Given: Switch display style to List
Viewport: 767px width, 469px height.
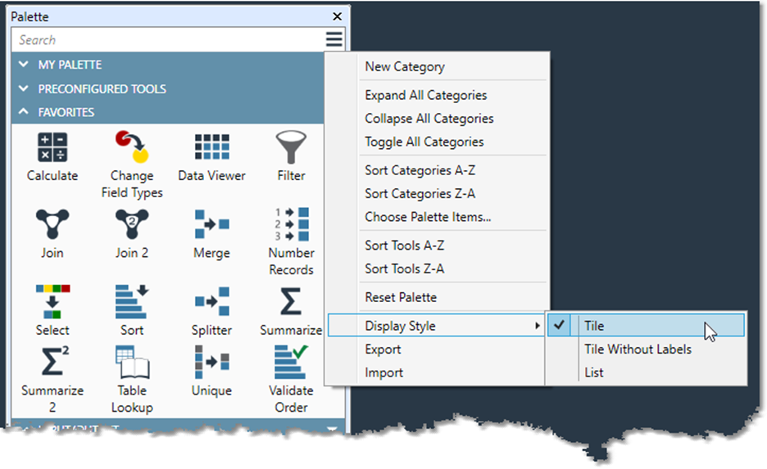Looking at the screenshot, I should (594, 372).
